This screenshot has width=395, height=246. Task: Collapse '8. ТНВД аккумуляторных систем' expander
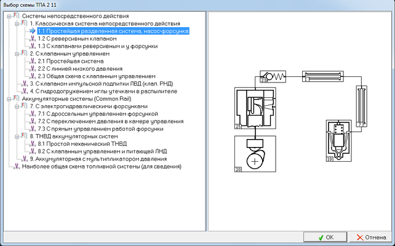tap(17, 137)
